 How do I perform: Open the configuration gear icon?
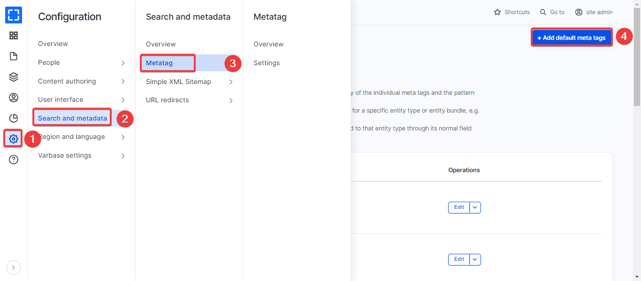tap(14, 139)
